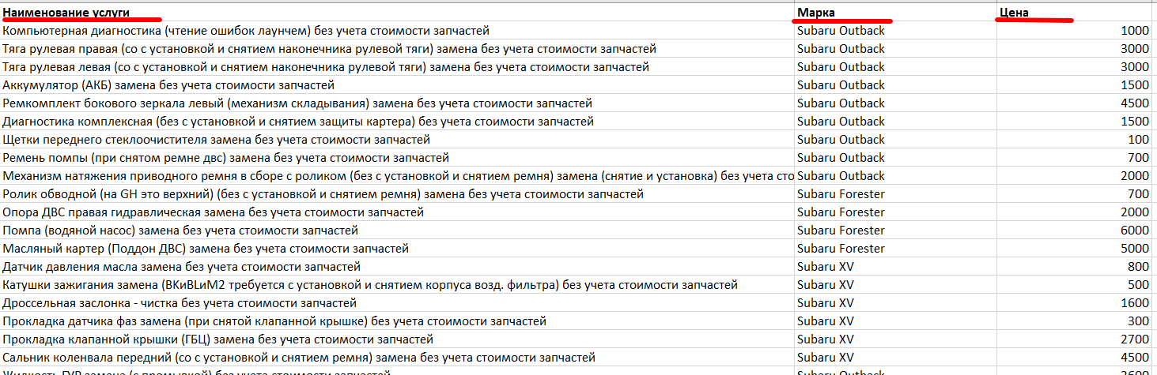Select the 'Ремень помпы' service cell
This screenshot has width=1157, height=375.
pos(225,158)
